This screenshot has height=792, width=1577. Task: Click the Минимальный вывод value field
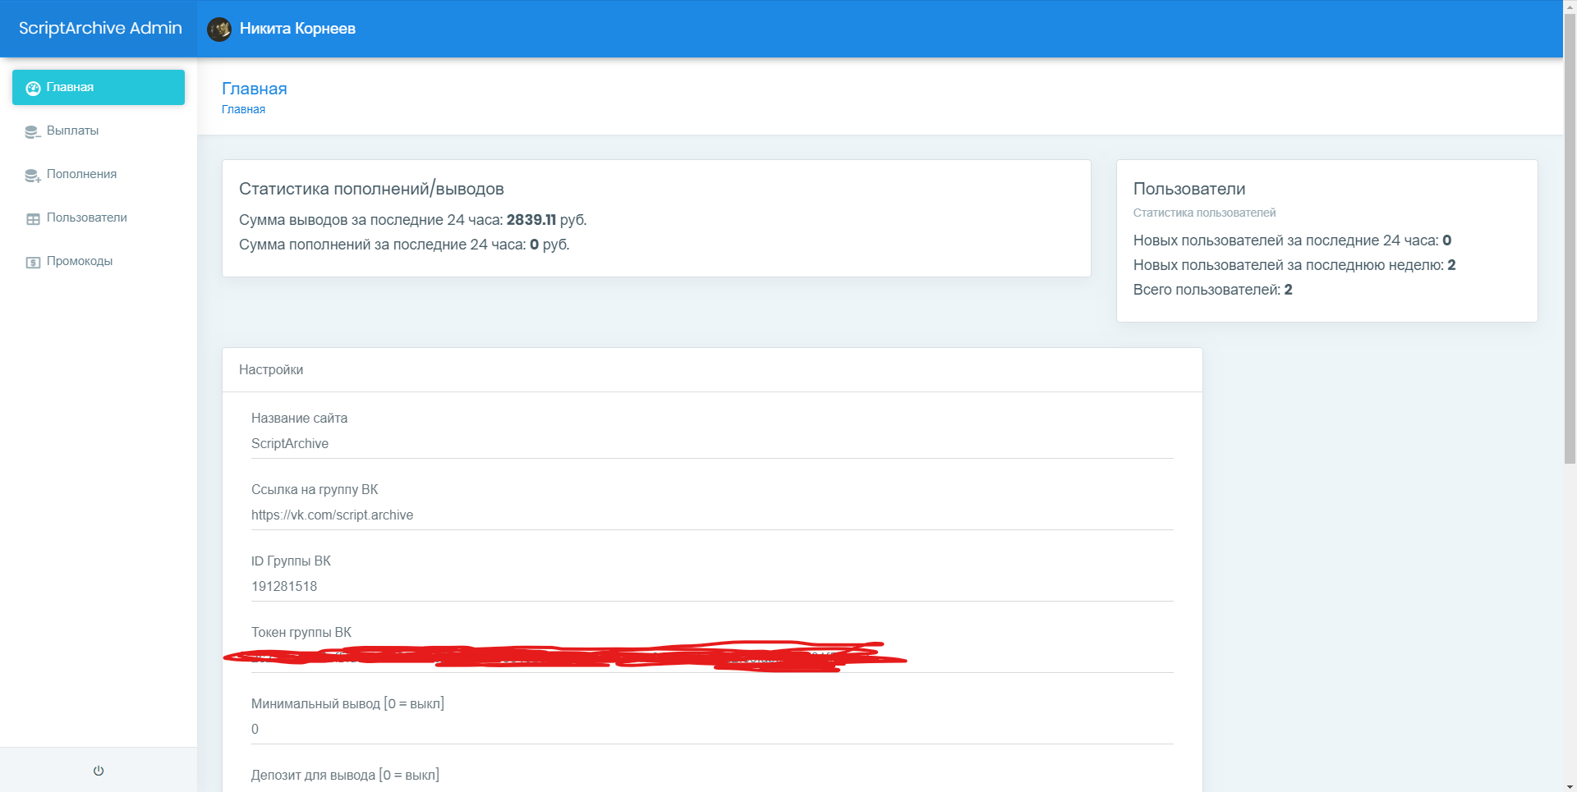tap(711, 729)
